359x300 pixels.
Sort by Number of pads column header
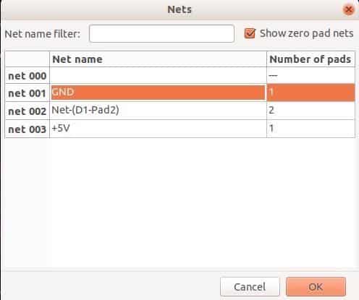[311, 59]
